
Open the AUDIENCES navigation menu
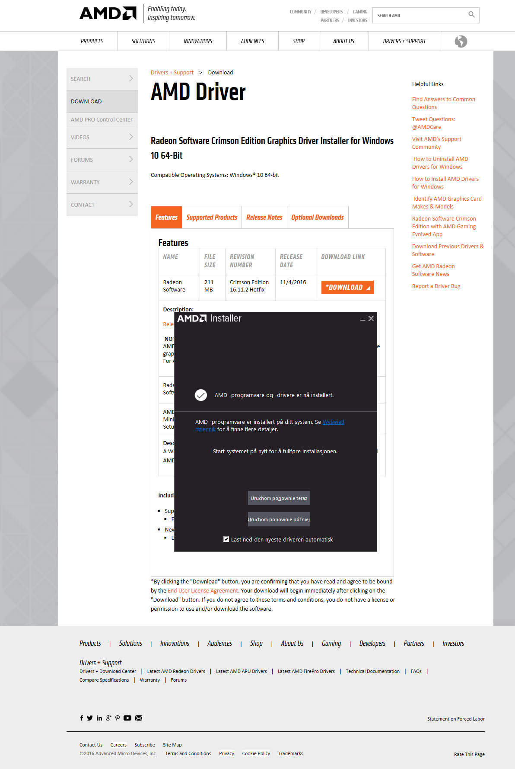(252, 41)
